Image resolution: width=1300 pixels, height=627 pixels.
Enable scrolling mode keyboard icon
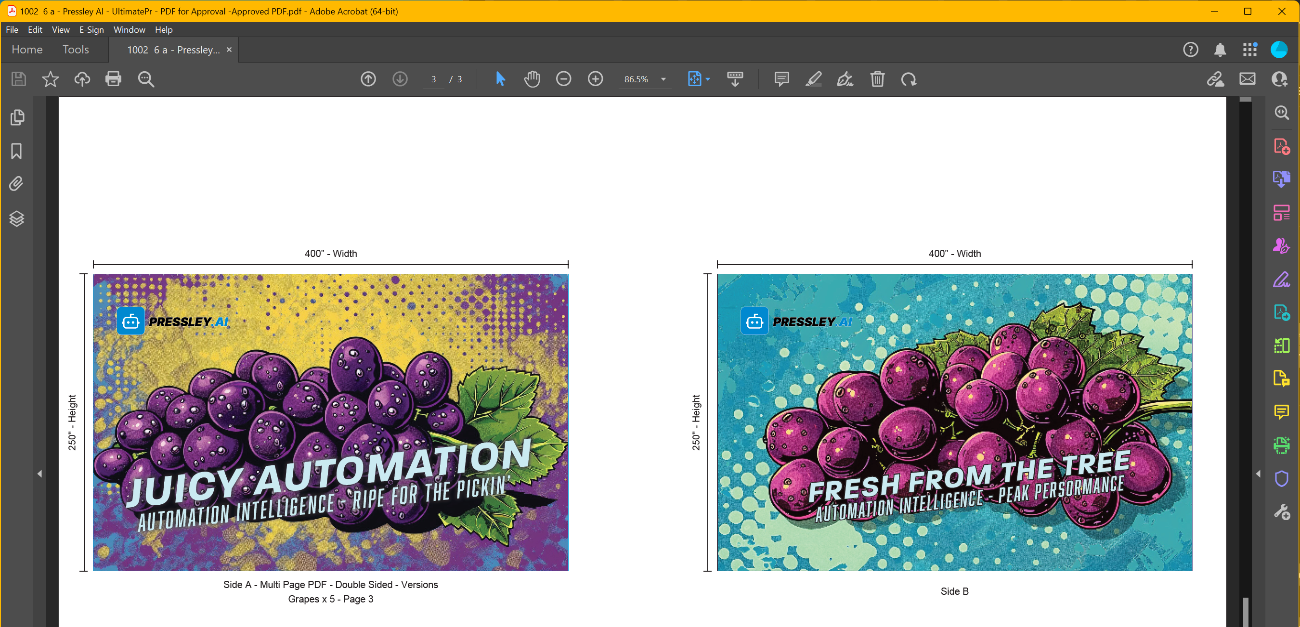pyautogui.click(x=735, y=79)
